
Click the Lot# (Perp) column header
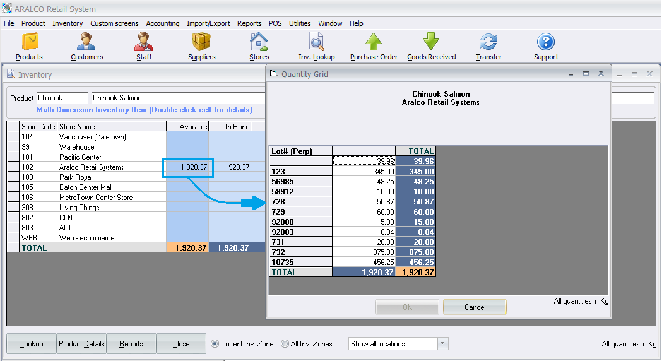300,151
